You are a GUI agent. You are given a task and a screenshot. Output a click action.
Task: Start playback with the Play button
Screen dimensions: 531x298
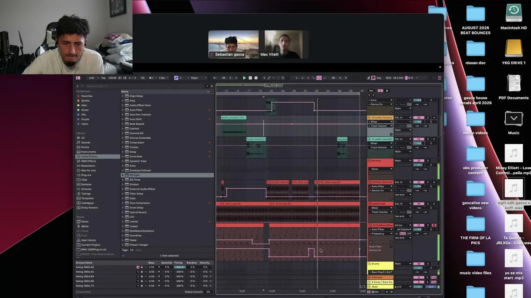click(x=244, y=78)
